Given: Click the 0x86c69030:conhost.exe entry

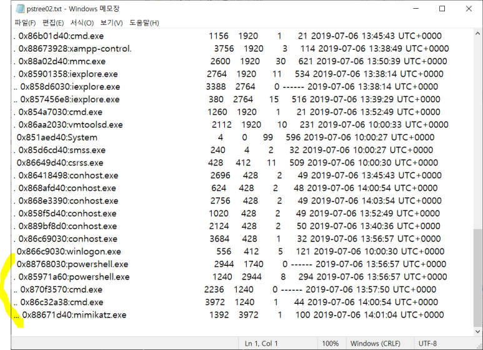Looking at the screenshot, I should point(67,239).
